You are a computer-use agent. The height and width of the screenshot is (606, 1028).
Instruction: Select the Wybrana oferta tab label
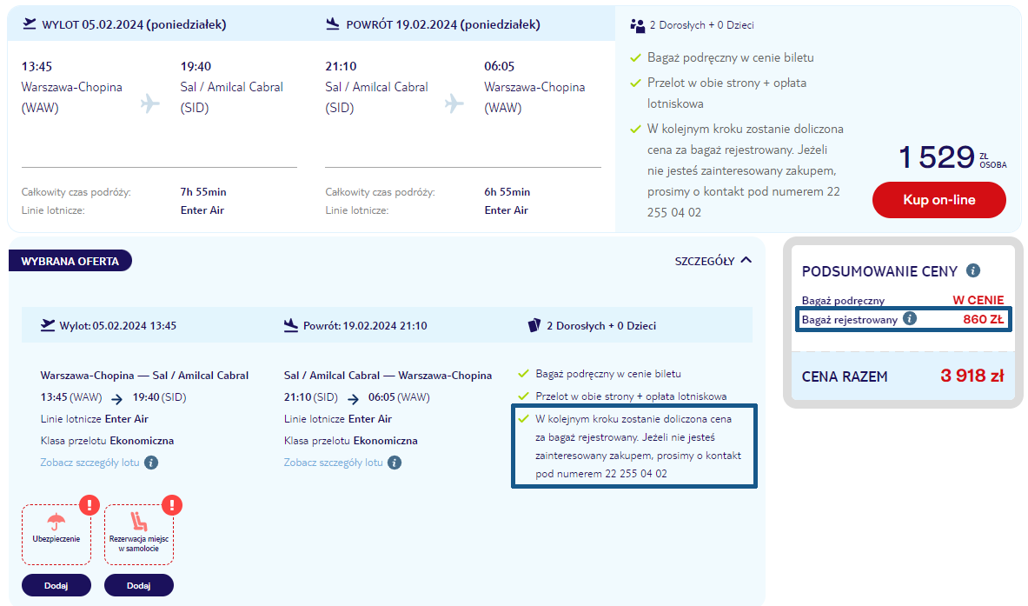click(x=70, y=260)
